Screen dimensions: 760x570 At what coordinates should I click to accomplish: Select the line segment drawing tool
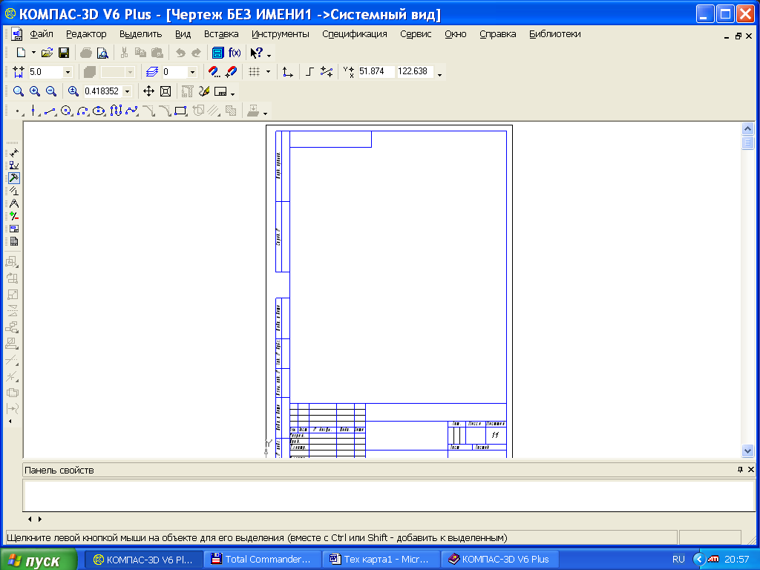(50, 111)
